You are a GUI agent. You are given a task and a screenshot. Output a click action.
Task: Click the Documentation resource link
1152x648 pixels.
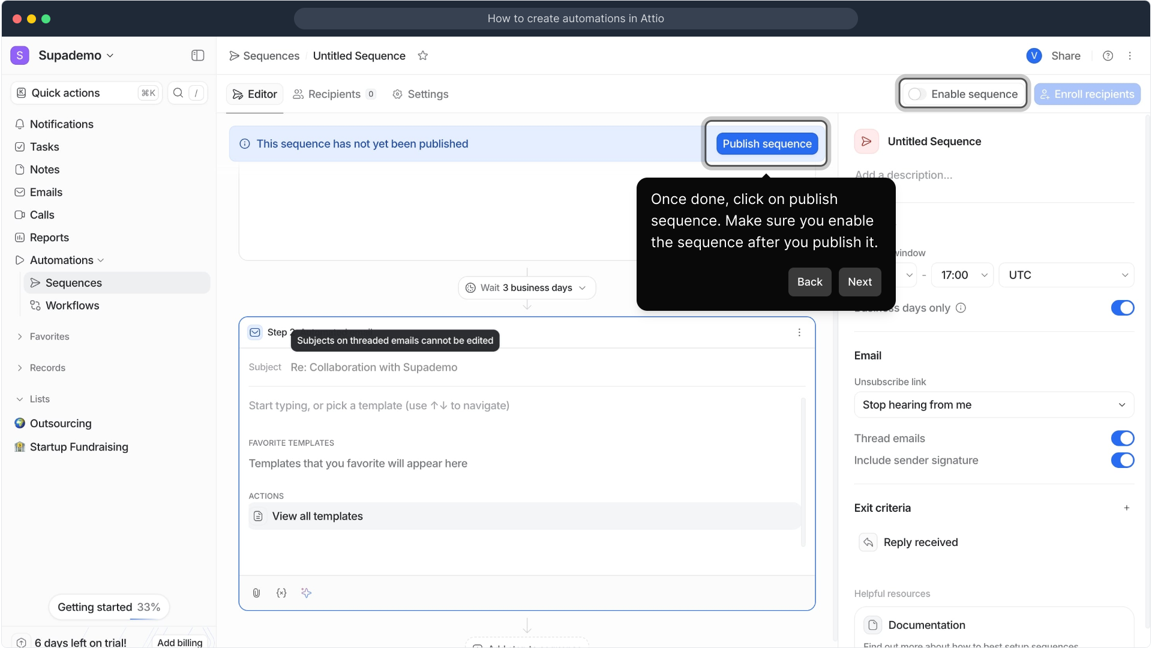[994, 628]
